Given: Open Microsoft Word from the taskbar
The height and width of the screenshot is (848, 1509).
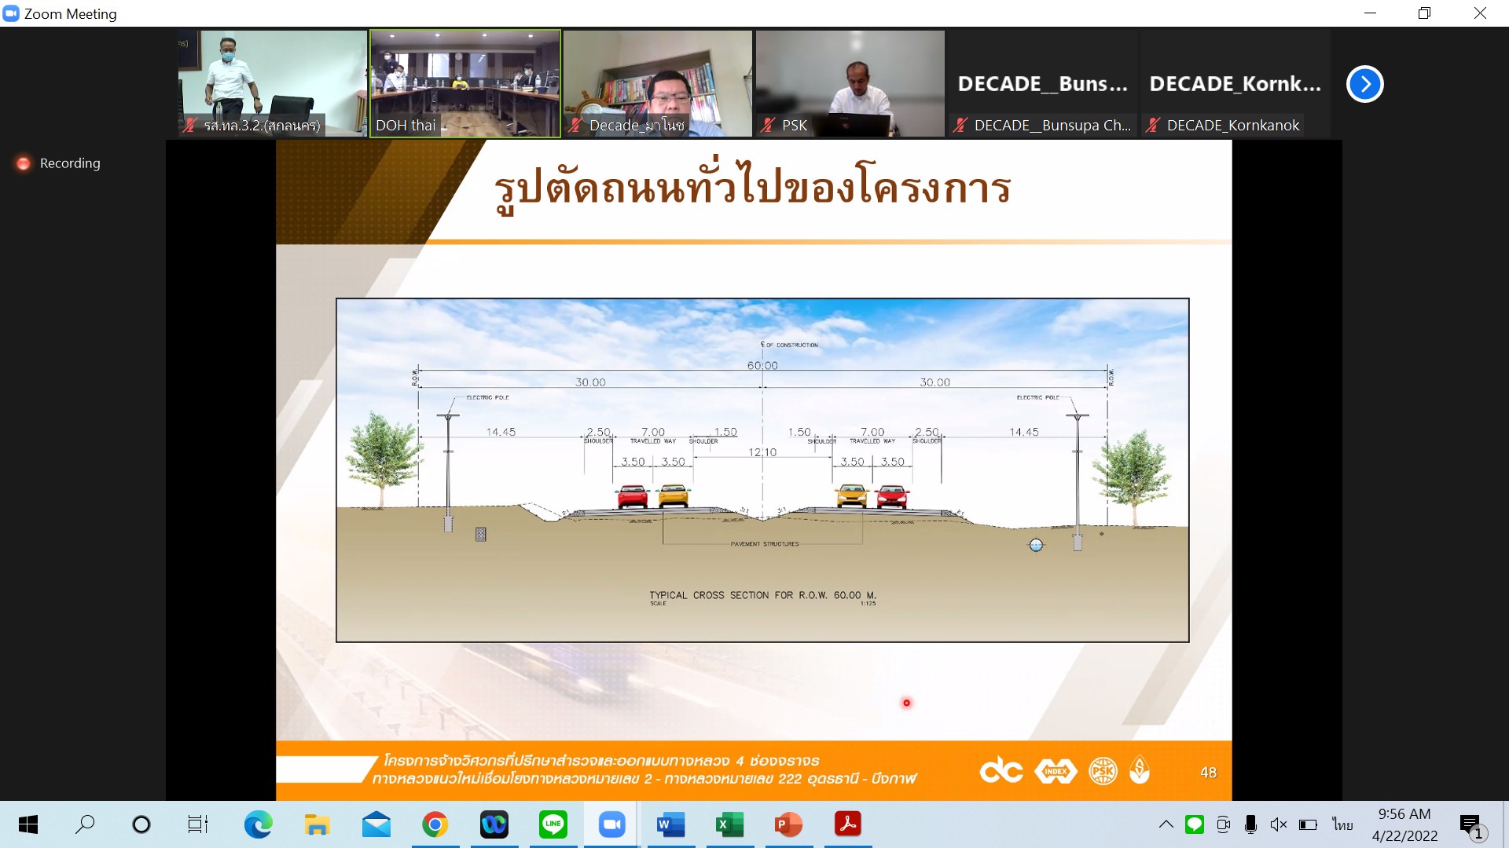Looking at the screenshot, I should 670,824.
